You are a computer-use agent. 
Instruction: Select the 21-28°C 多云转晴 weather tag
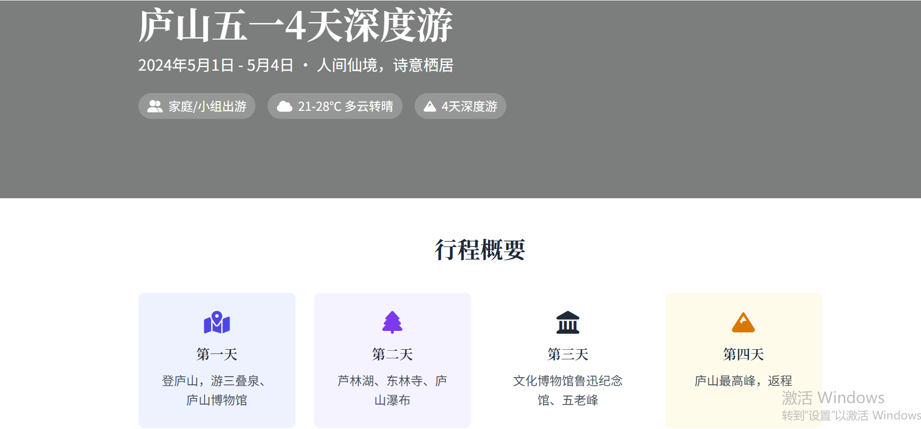(x=335, y=106)
